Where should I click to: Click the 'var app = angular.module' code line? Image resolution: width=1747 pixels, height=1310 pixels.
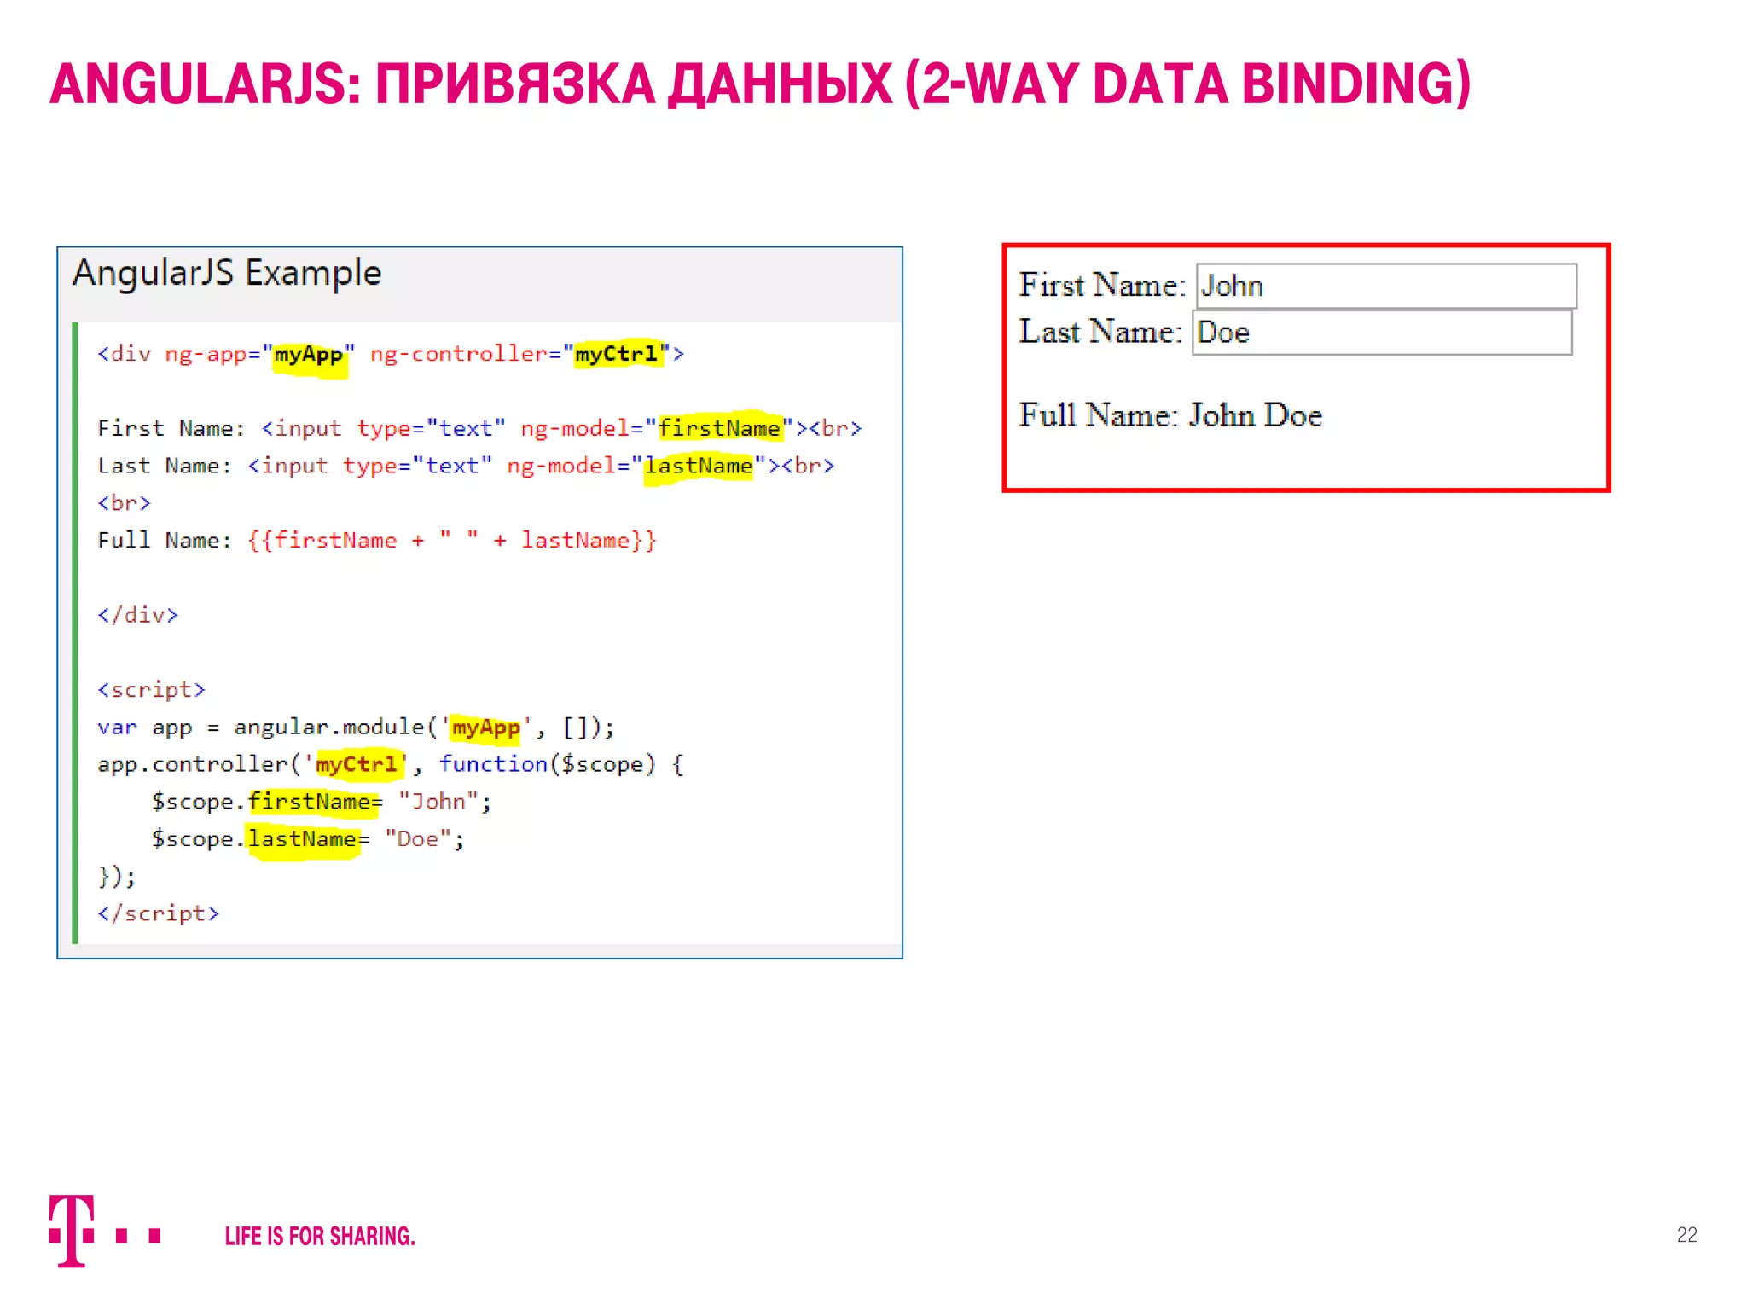pyautogui.click(x=356, y=727)
